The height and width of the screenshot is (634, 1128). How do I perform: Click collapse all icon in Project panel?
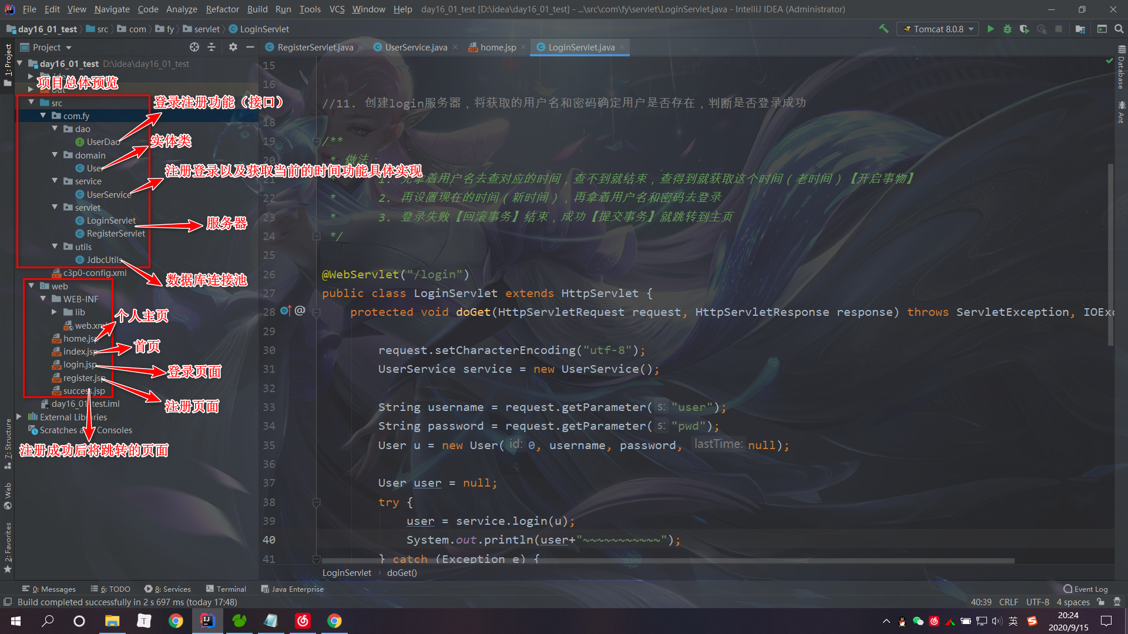pyautogui.click(x=211, y=47)
